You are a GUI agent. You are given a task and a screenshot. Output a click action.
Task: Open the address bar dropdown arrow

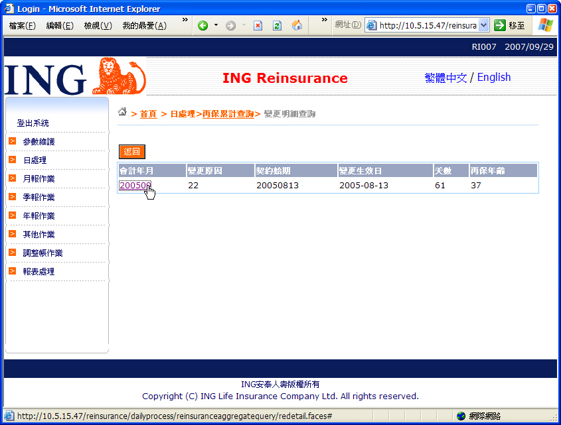pyautogui.click(x=484, y=25)
